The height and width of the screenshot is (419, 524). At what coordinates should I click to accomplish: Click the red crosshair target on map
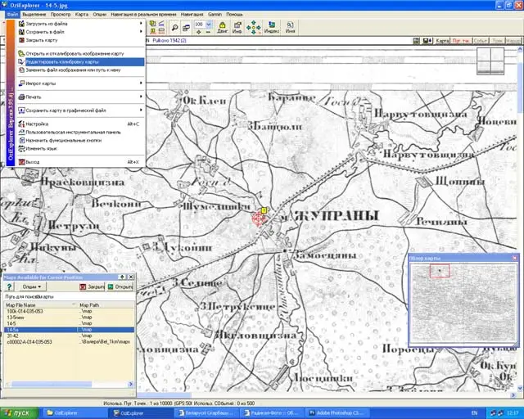258,219
